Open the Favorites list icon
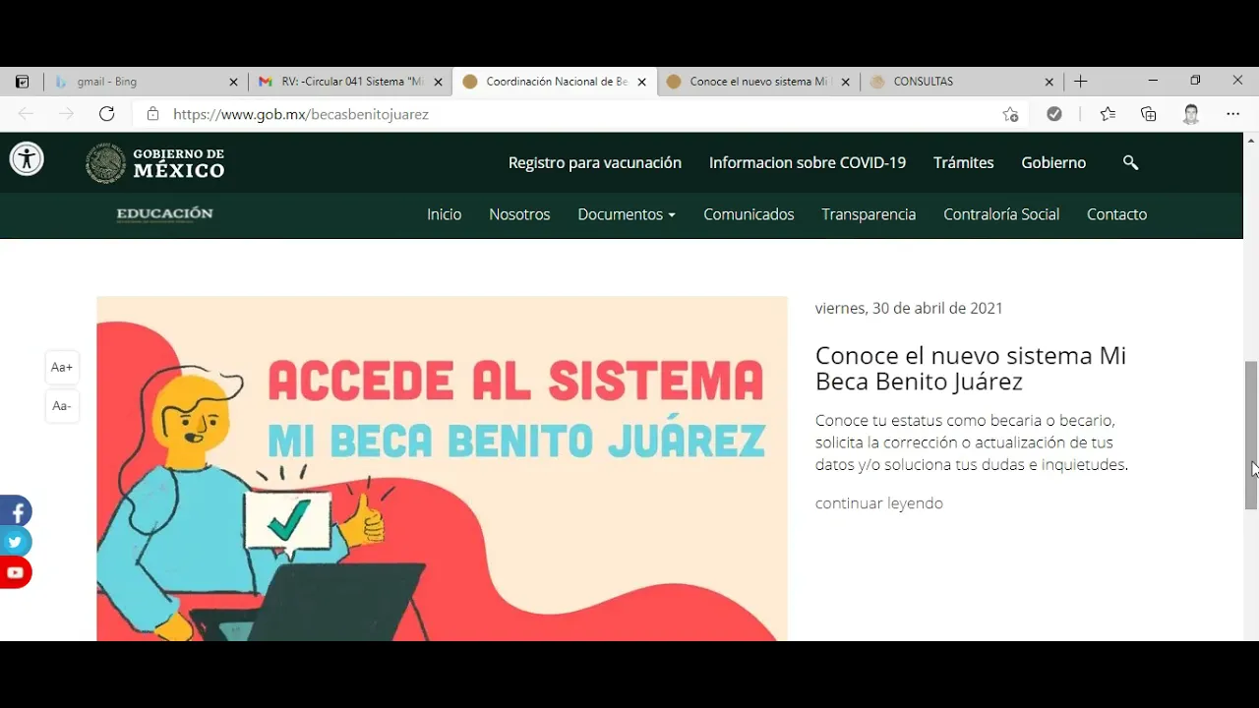Image resolution: width=1259 pixels, height=708 pixels. coord(1108,114)
